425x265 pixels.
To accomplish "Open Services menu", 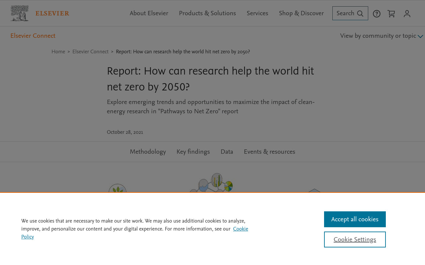I will [x=257, y=13].
